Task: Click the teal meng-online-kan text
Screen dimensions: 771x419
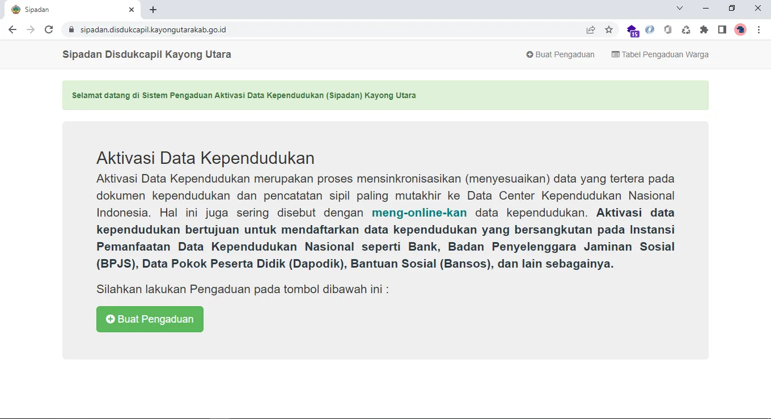Action: tap(420, 213)
